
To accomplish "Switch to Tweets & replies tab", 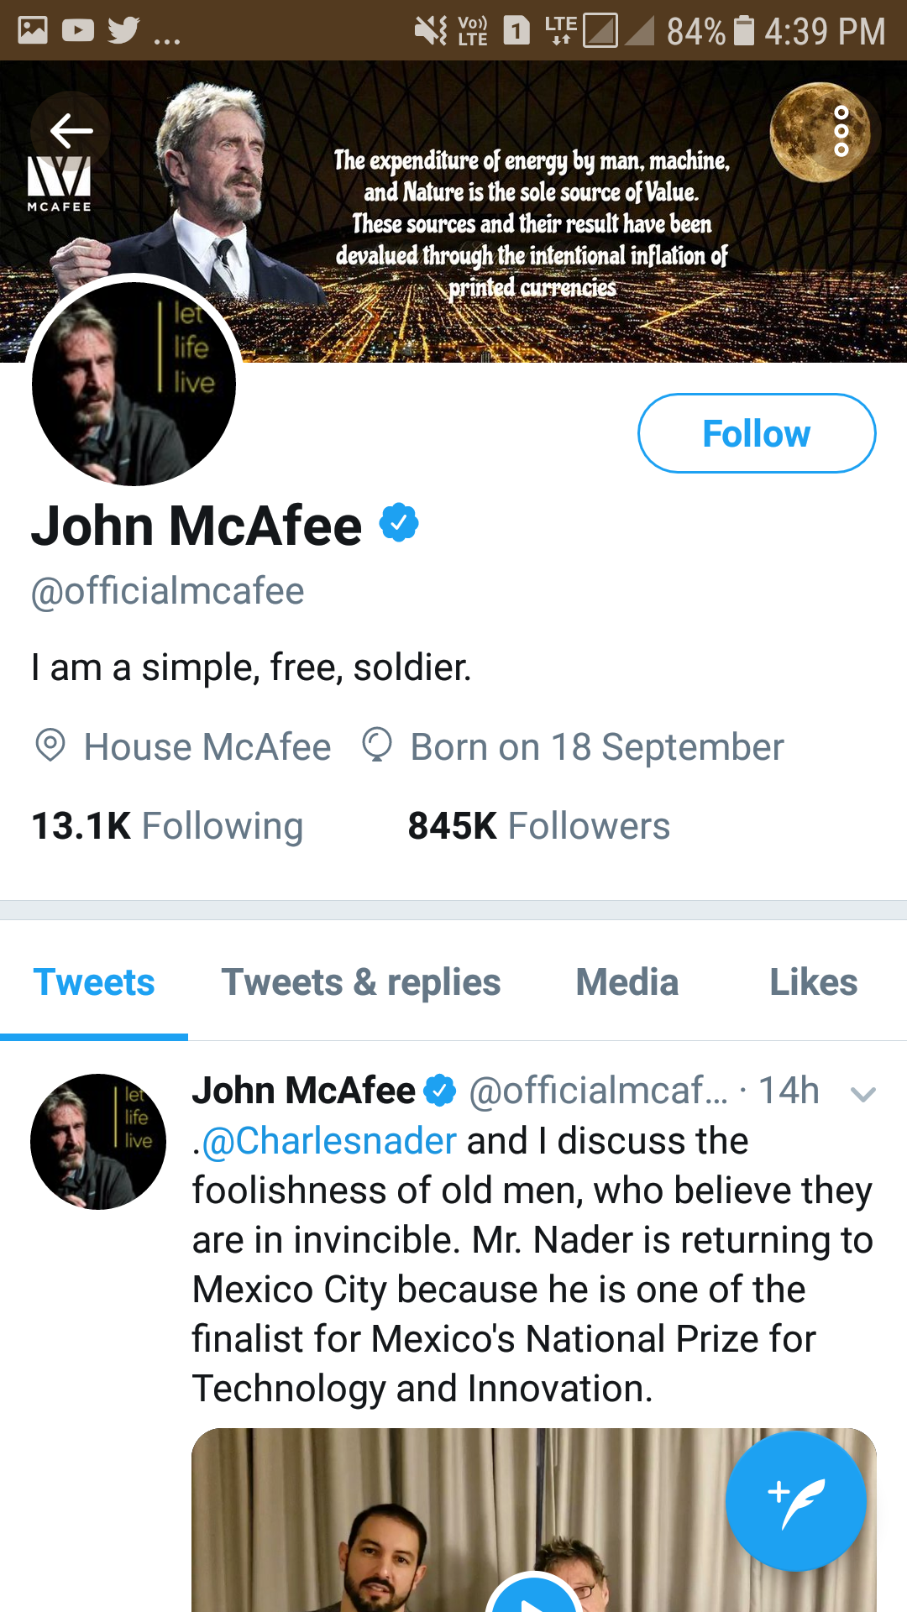I will click(x=360, y=982).
